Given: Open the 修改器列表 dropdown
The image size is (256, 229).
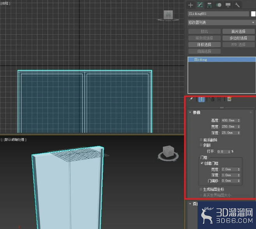Looking at the screenshot, I should 221,22.
